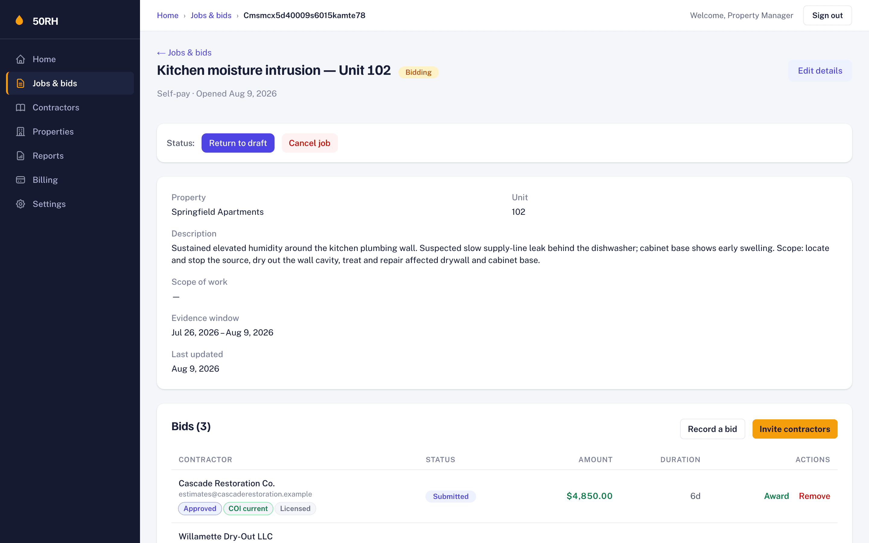Click the Springfield Apartments property value
This screenshot has height=543, width=869.
217,212
